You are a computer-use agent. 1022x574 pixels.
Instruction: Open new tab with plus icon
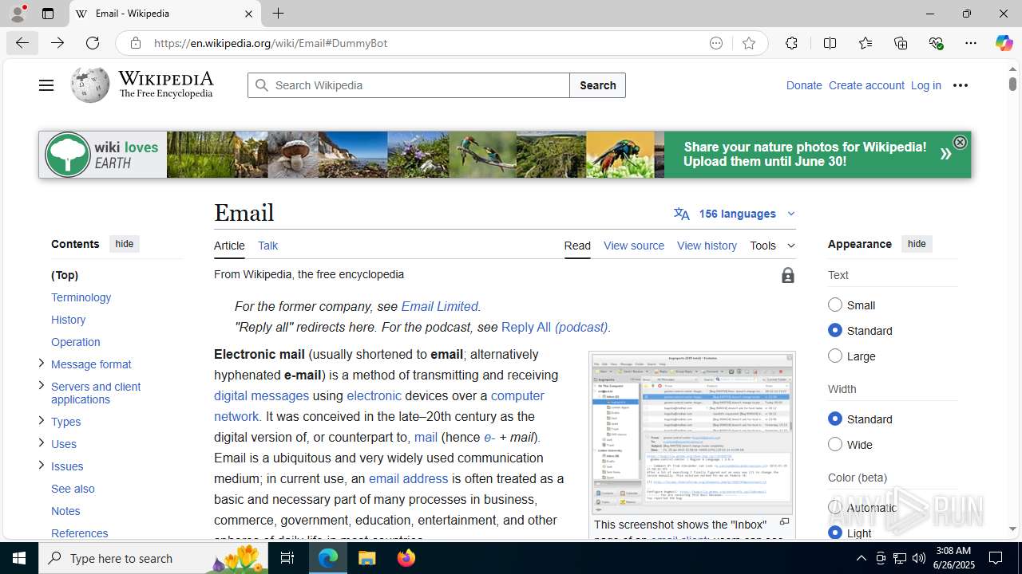pyautogui.click(x=278, y=14)
